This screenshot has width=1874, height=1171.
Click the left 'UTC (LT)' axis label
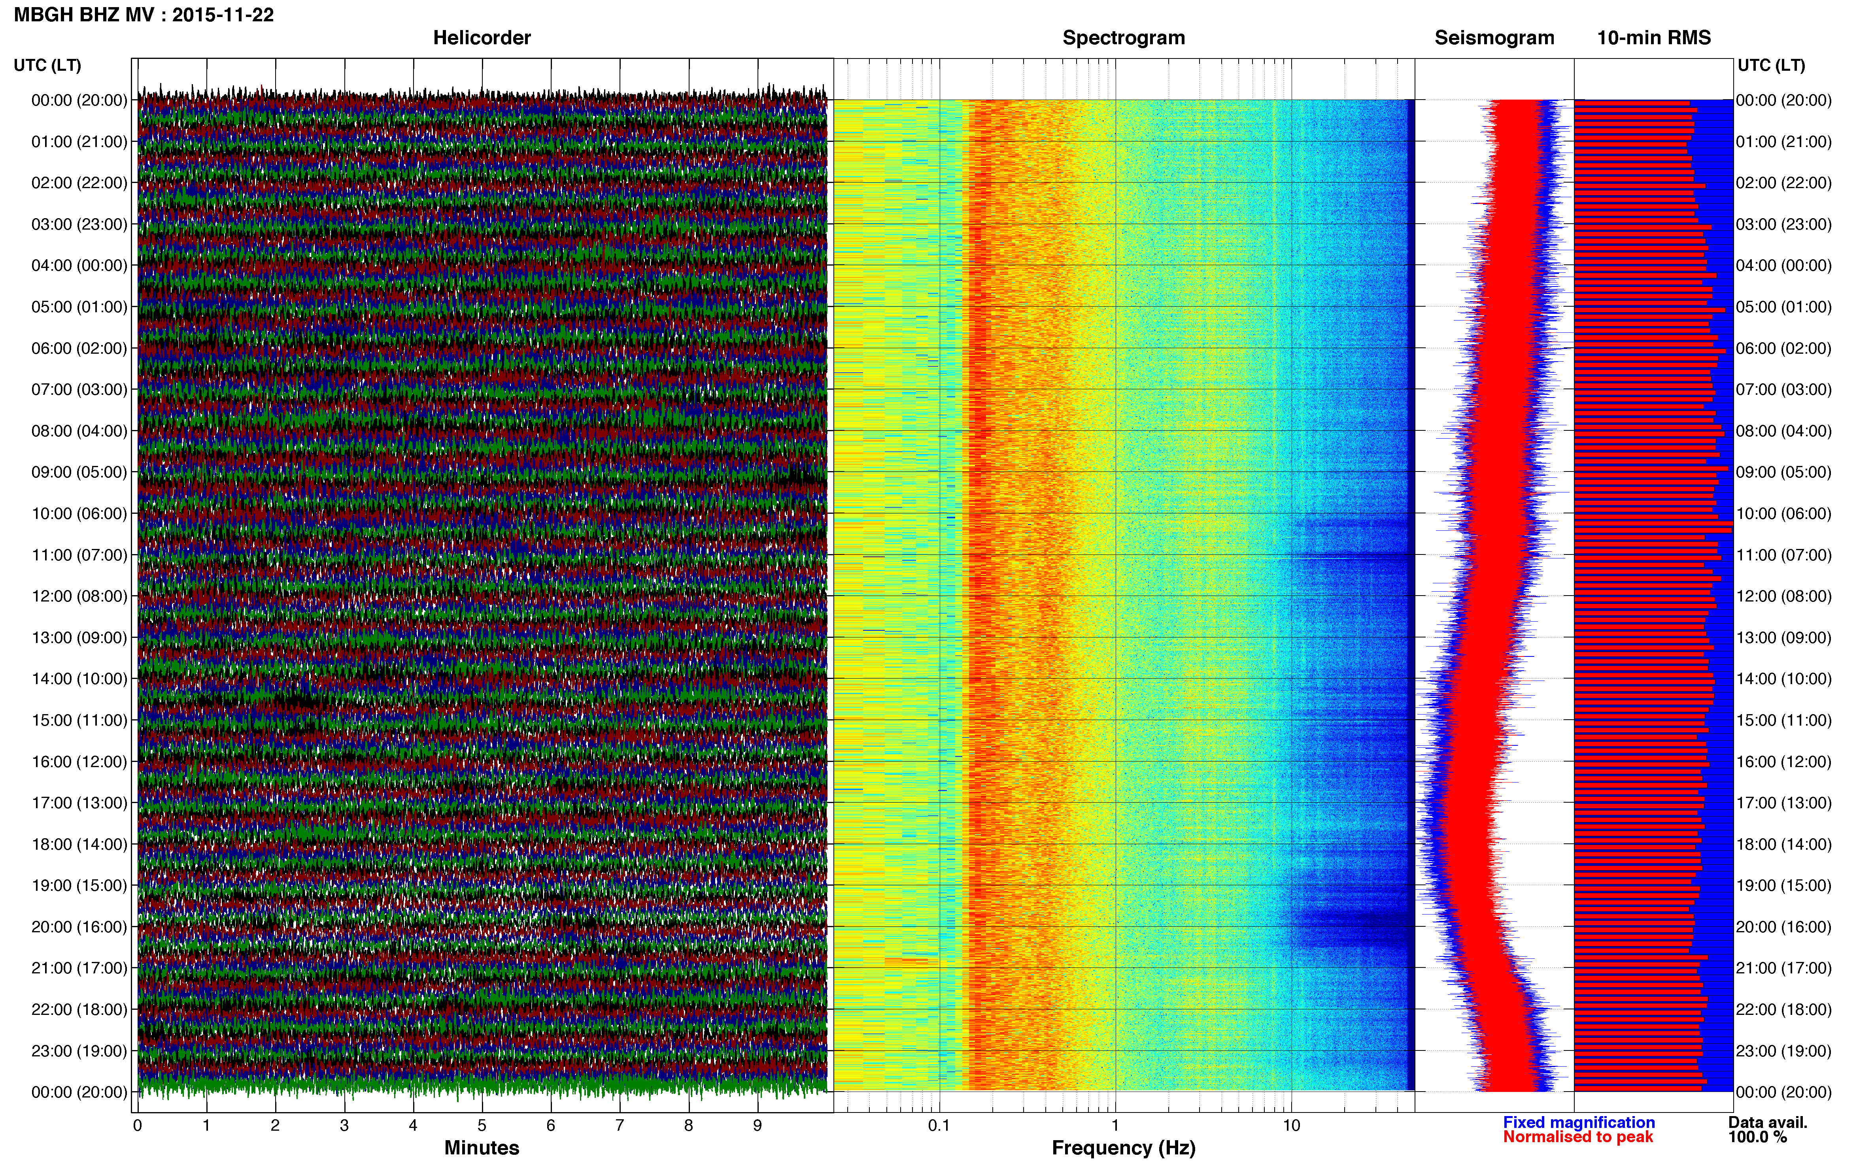[47, 65]
